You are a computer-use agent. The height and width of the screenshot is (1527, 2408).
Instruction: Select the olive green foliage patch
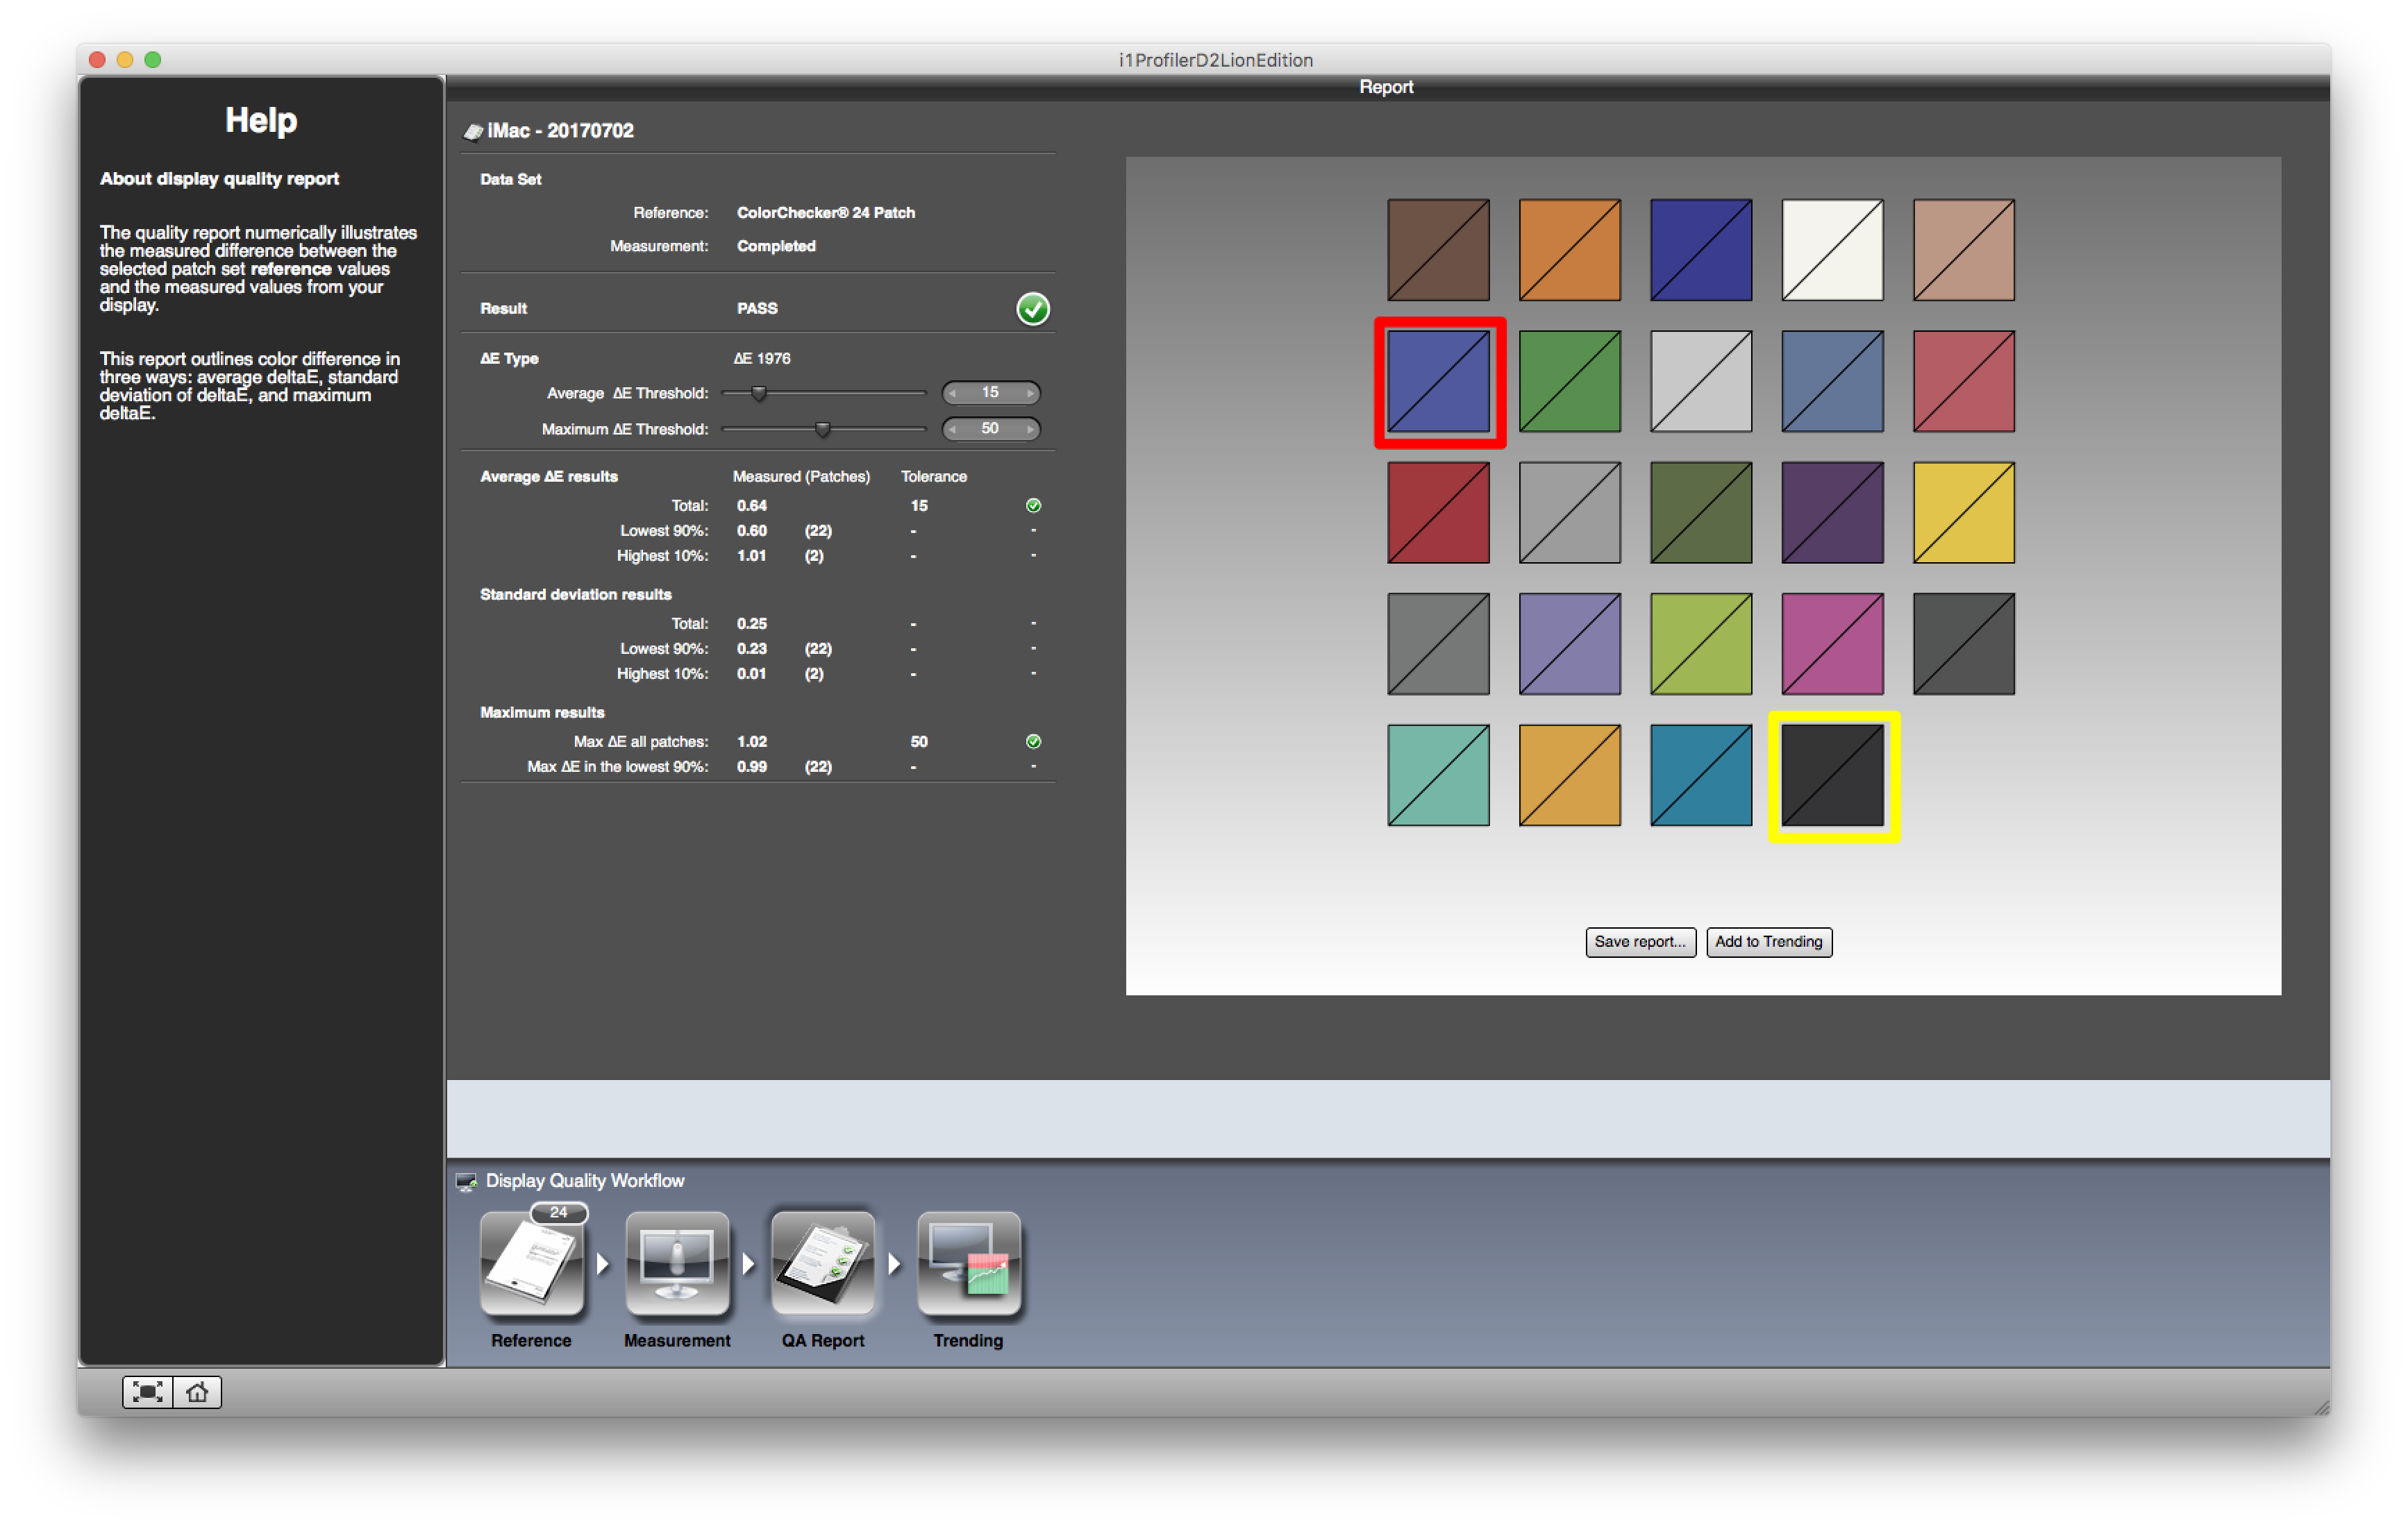pos(1700,513)
